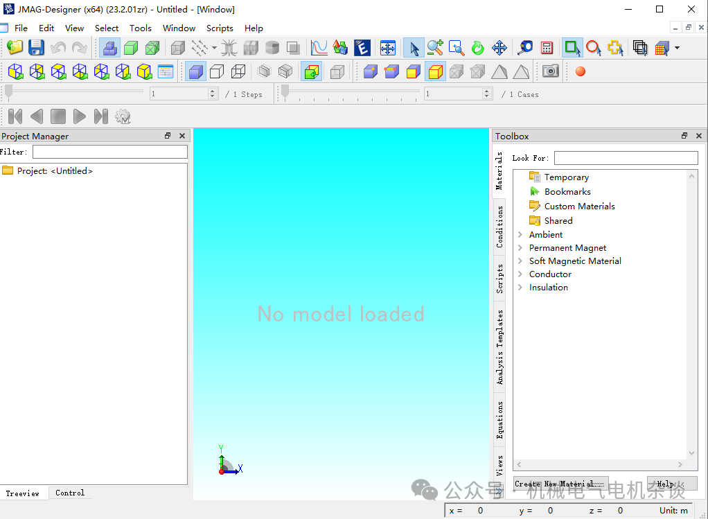Click the redo arrow icon

pos(80,47)
